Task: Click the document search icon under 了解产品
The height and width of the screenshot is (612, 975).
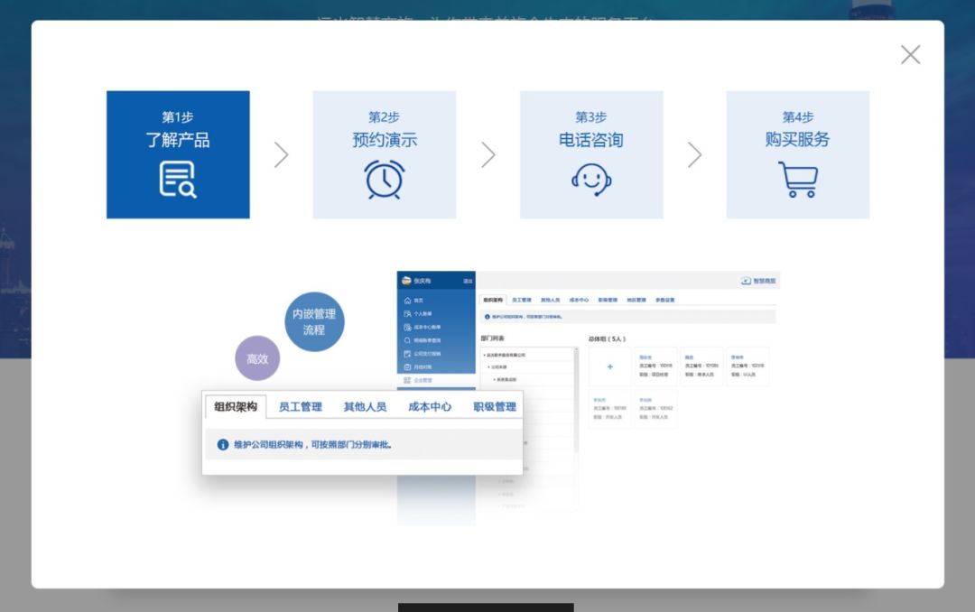Action: coord(177,179)
